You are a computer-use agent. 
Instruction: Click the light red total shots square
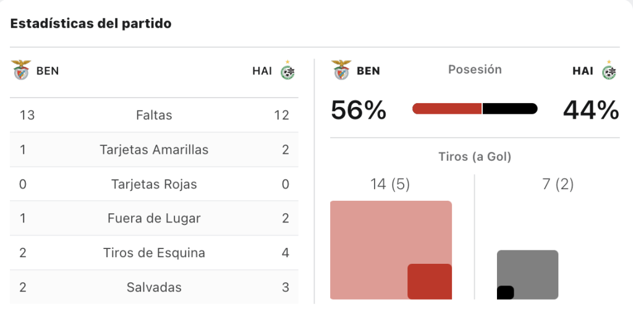(x=391, y=250)
